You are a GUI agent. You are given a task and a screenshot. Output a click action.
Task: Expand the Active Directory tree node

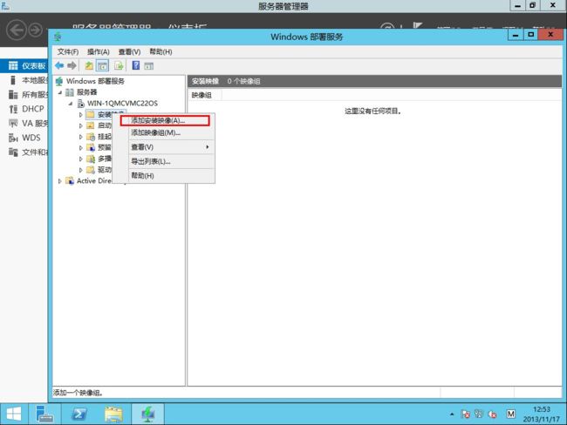(60, 181)
